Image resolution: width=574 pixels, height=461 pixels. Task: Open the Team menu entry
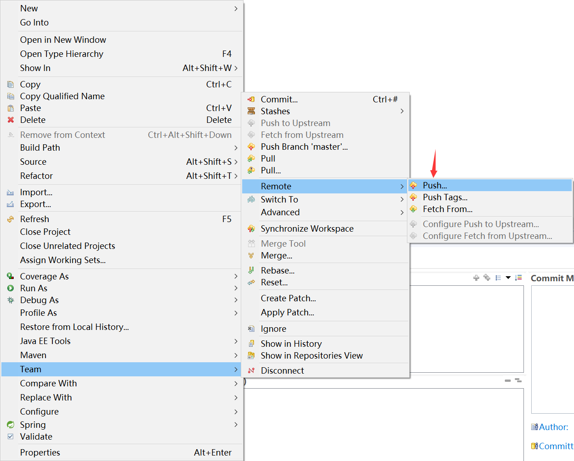(122, 369)
